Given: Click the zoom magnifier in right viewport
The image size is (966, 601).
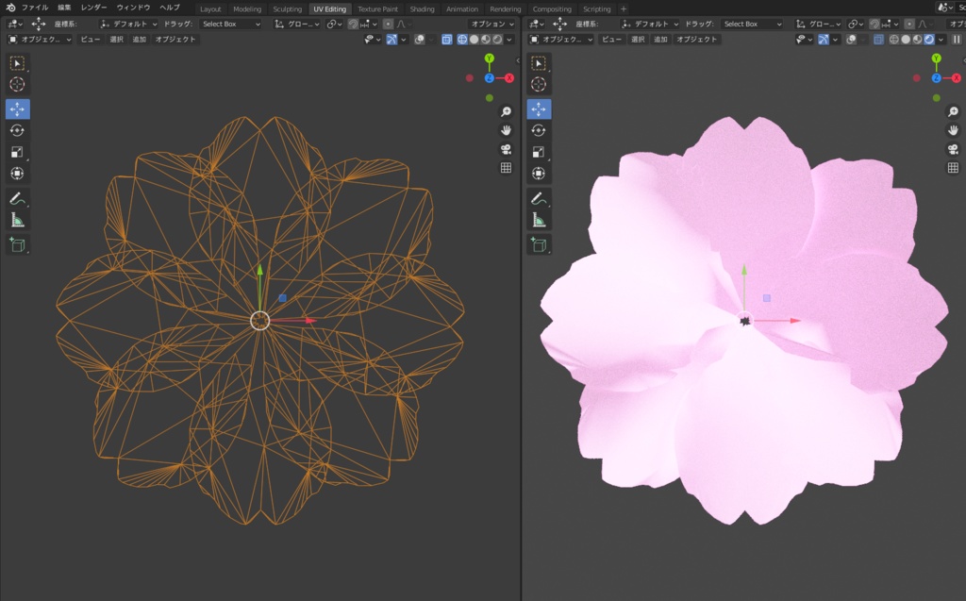Looking at the screenshot, I should tap(953, 111).
